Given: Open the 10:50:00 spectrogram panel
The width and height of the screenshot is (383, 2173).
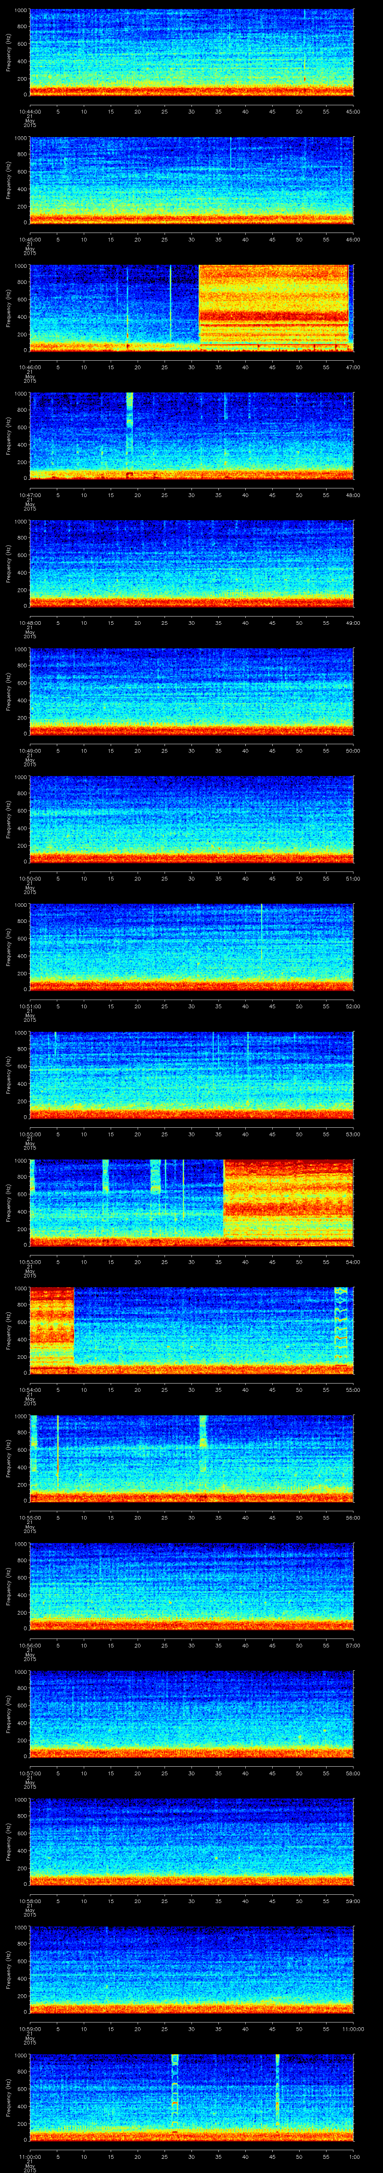Looking at the screenshot, I should 191,818.
